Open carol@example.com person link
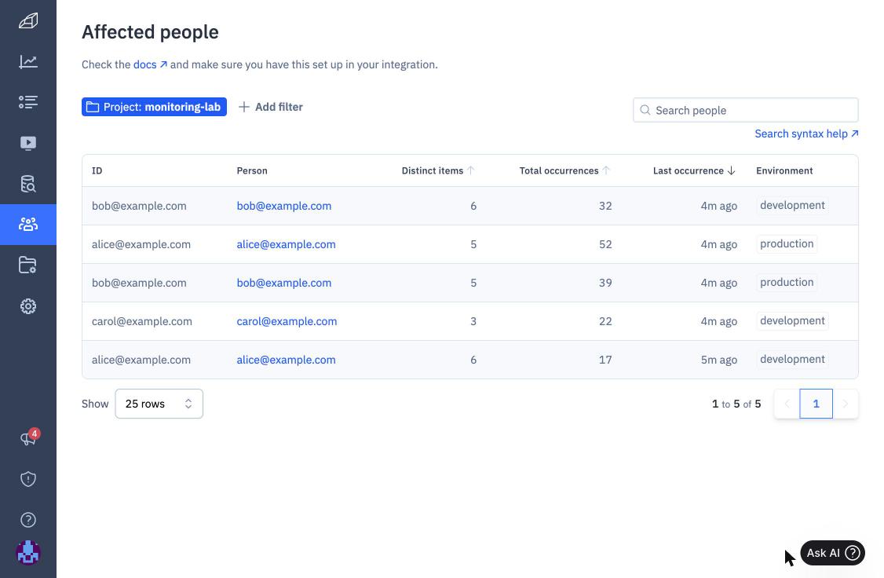Image resolution: width=884 pixels, height=578 pixels. [x=287, y=321]
